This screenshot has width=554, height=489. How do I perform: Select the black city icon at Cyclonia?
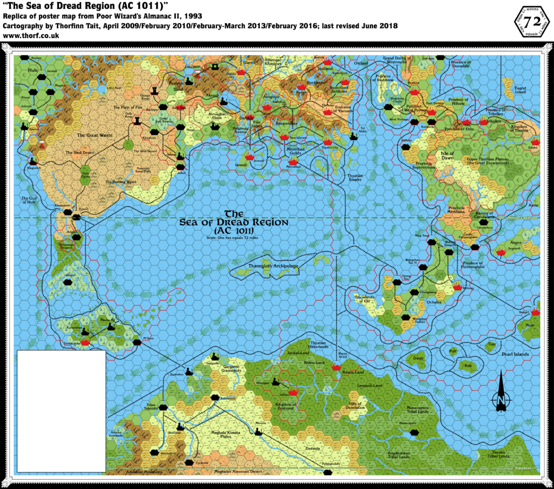pos(189,462)
